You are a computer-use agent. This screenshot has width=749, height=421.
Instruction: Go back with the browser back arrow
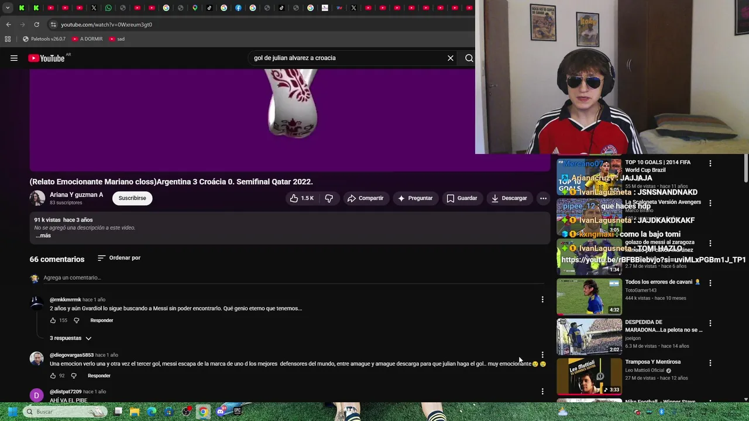8,25
